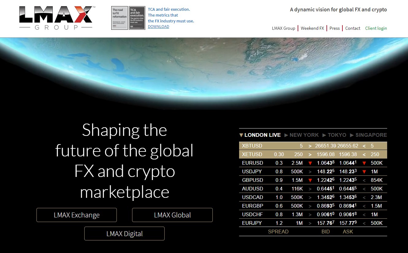Click the LMAX Digital button
Screen dimensions: 408x253
(x=124, y=234)
